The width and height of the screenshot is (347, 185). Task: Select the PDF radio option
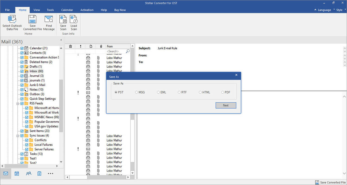[223, 92]
